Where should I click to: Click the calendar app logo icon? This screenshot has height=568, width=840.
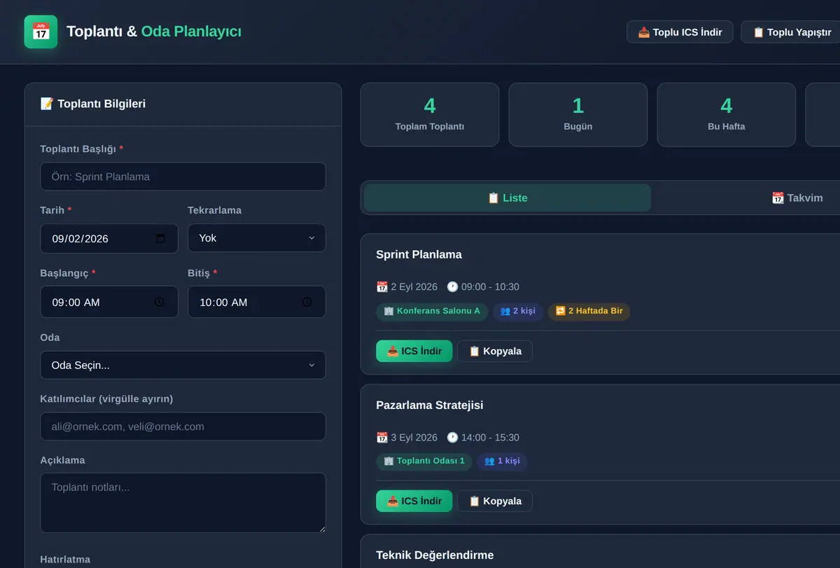(41, 32)
